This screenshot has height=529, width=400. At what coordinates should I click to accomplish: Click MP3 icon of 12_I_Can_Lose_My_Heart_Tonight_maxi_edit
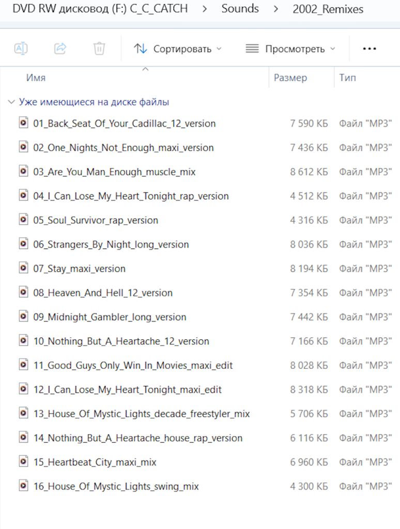point(23,388)
